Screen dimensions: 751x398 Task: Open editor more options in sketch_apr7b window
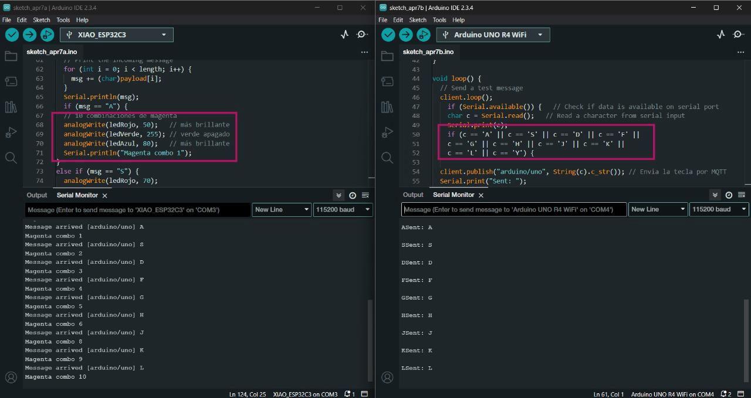740,52
